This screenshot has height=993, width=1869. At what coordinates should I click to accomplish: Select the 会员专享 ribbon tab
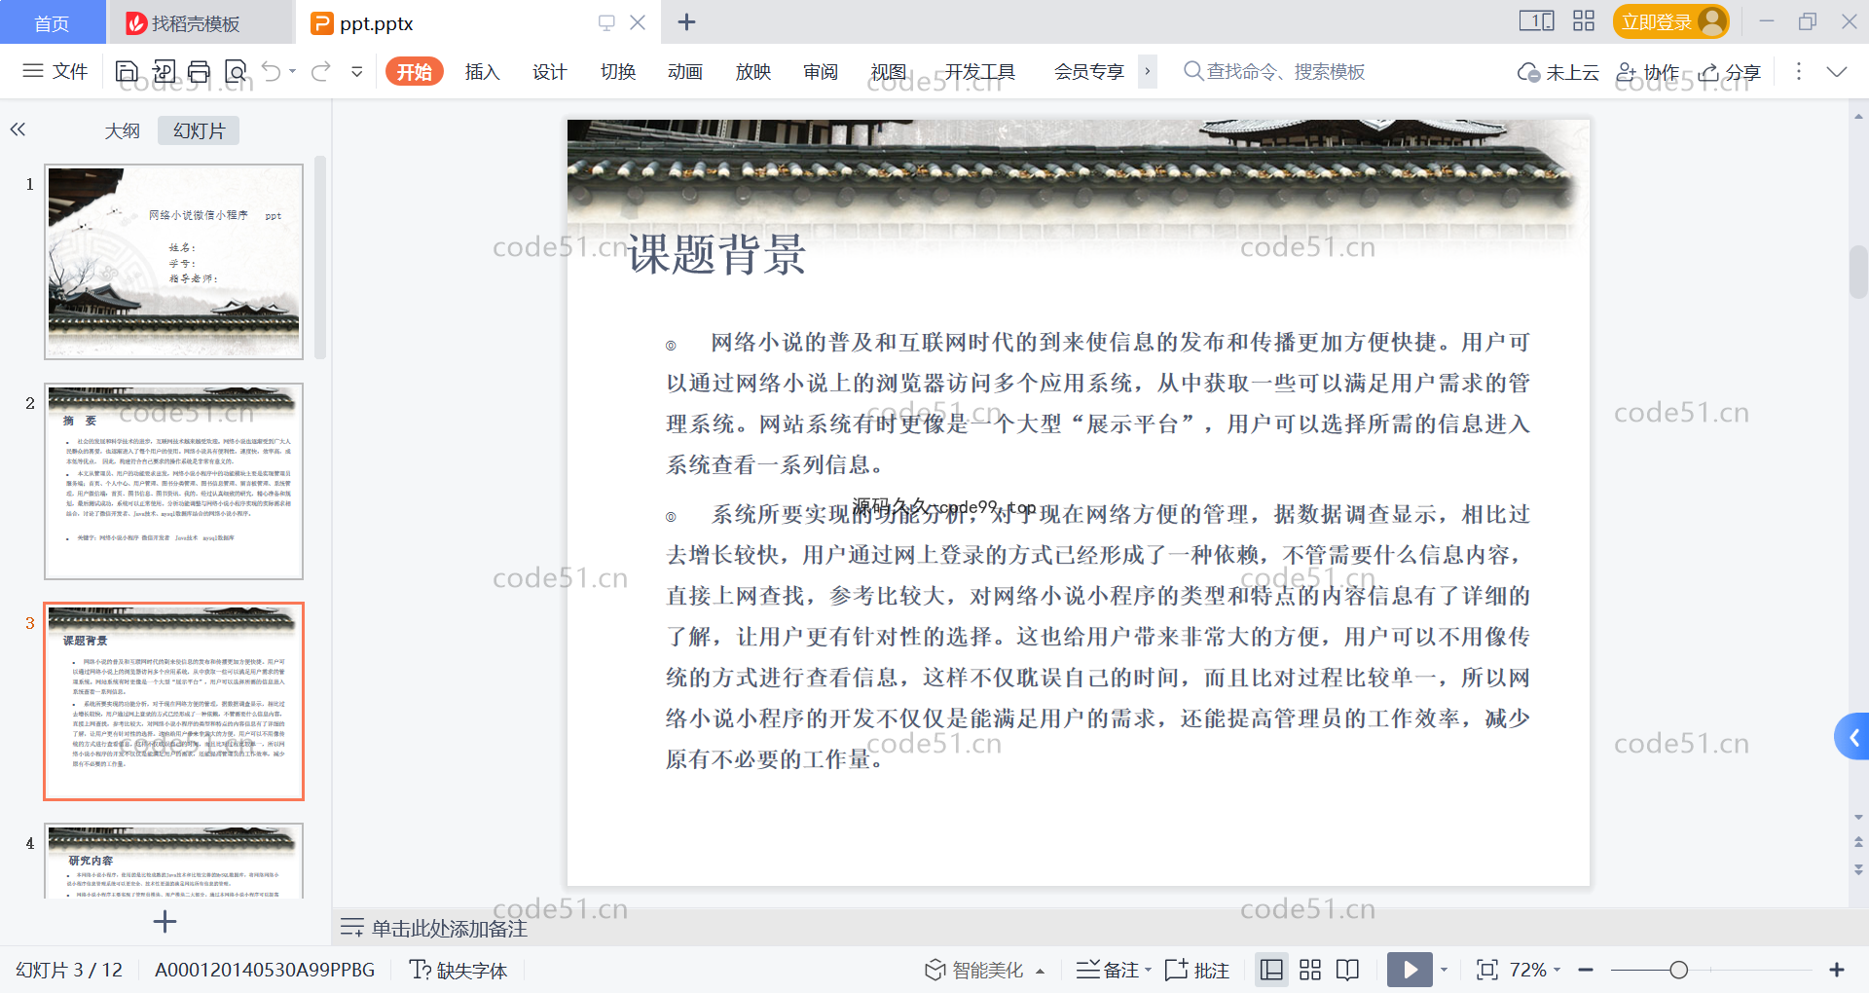tap(1088, 71)
